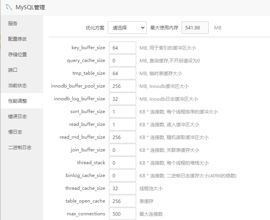Click the 最大使用内存 field showing 541.98
The height and width of the screenshot is (220, 270).
pos(195,27)
